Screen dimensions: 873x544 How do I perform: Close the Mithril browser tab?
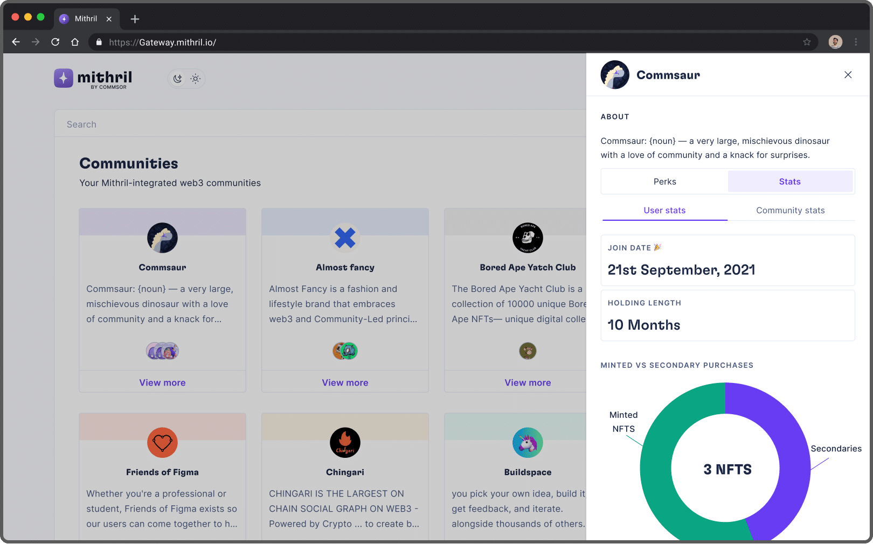[x=109, y=19]
